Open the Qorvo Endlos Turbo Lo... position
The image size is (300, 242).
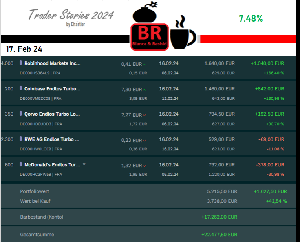pos(52,114)
